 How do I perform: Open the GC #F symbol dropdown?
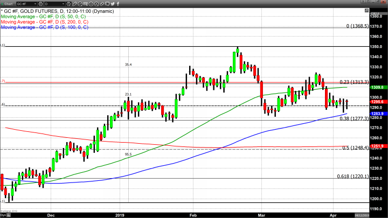coord(35,4)
